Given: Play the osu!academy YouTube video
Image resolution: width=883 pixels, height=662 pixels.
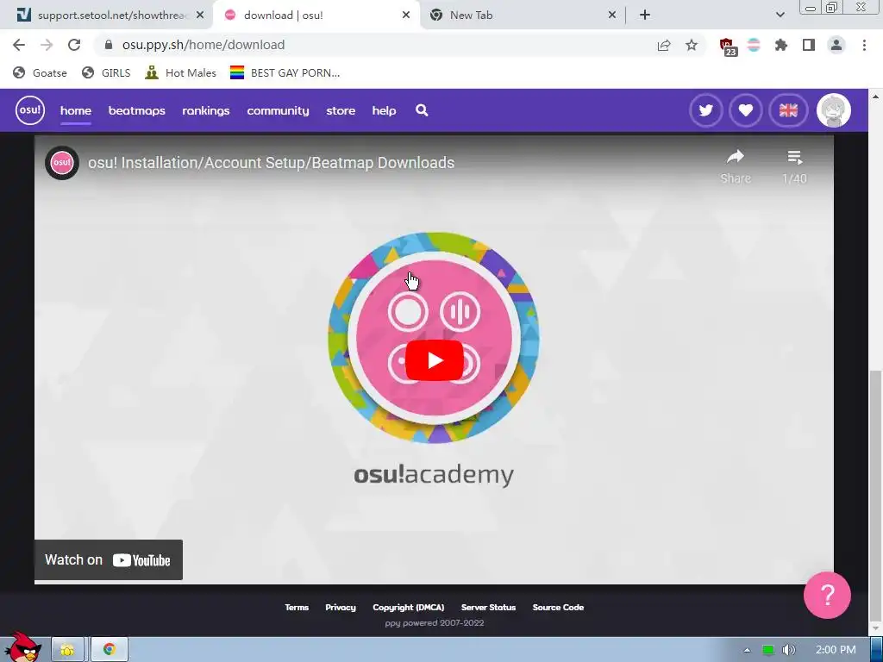Looking at the screenshot, I should click(435, 360).
